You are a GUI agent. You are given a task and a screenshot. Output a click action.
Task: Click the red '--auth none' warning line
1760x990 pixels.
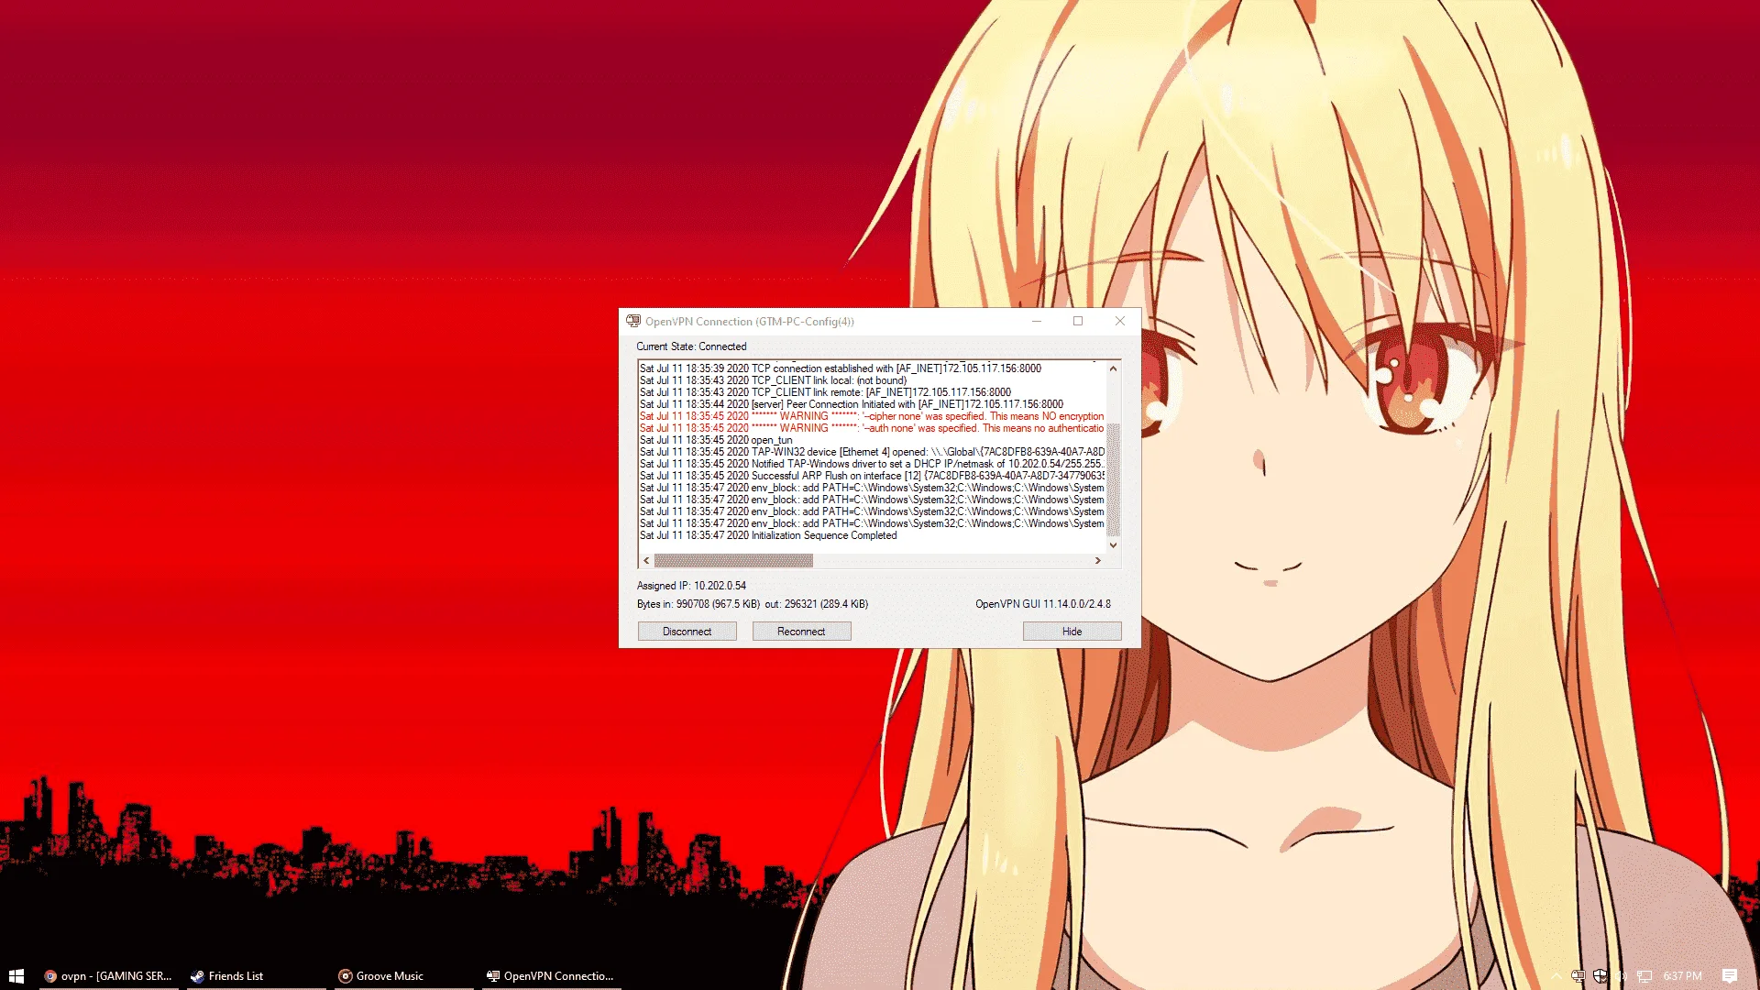pyautogui.click(x=872, y=428)
